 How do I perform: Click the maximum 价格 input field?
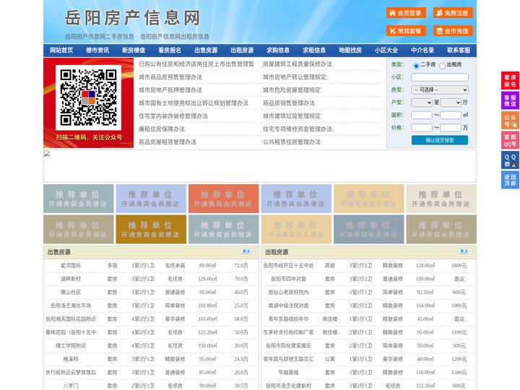451,128
